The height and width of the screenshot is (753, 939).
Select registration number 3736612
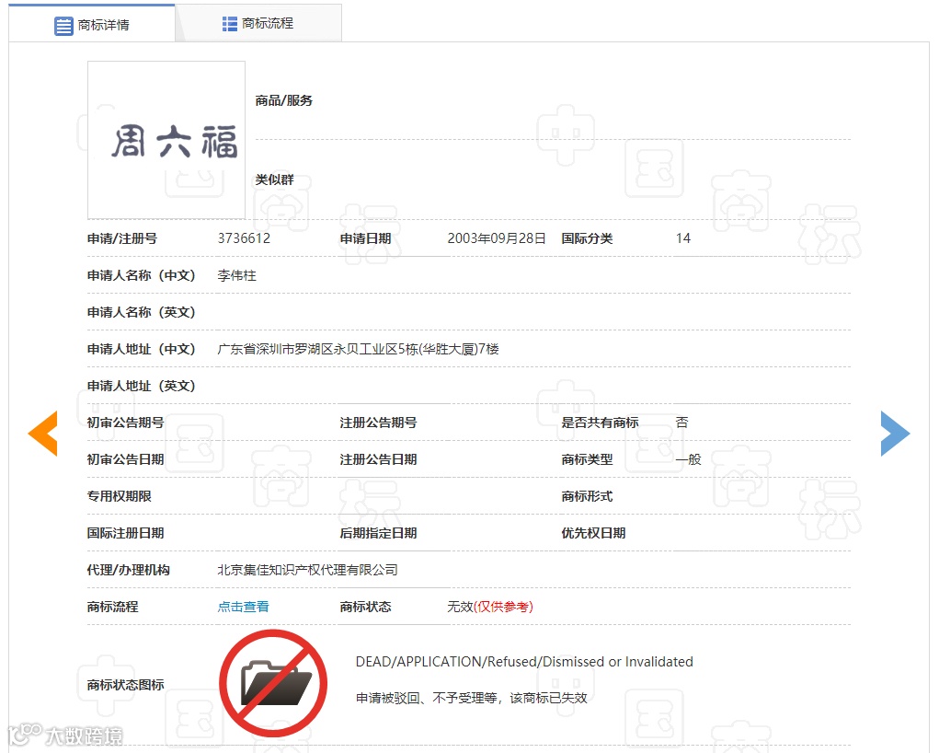[x=244, y=238]
